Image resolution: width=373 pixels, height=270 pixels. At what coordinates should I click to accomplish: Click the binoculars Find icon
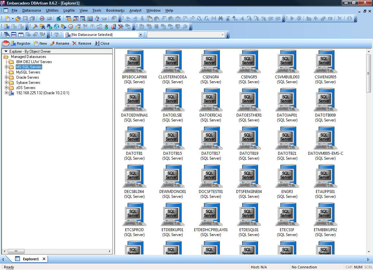pyautogui.click(x=220, y=18)
